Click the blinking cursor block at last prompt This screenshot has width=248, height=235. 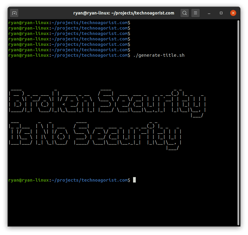pos(135,180)
